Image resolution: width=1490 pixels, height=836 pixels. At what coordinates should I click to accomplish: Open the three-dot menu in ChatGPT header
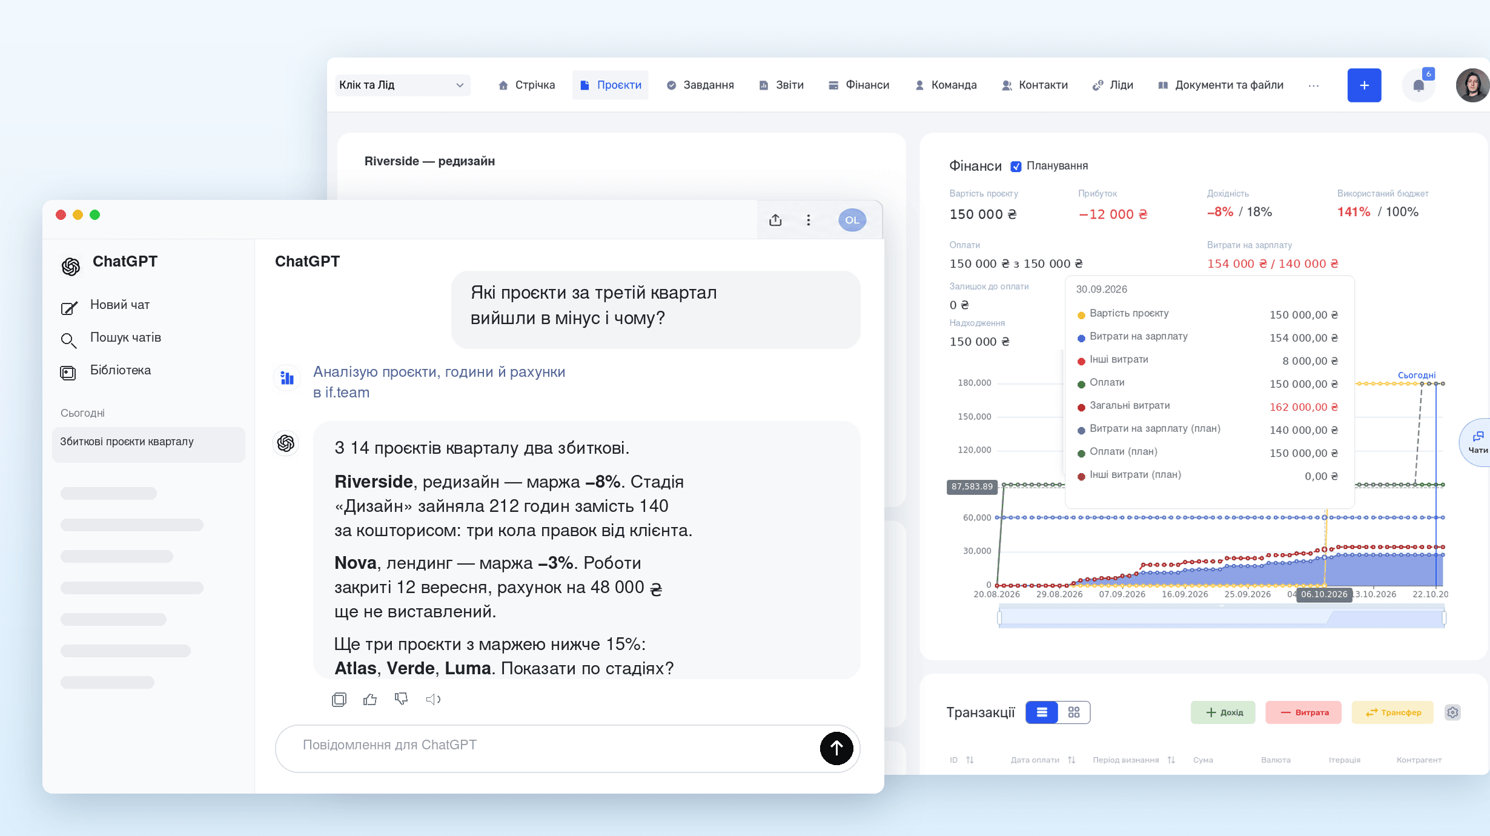pos(808,220)
